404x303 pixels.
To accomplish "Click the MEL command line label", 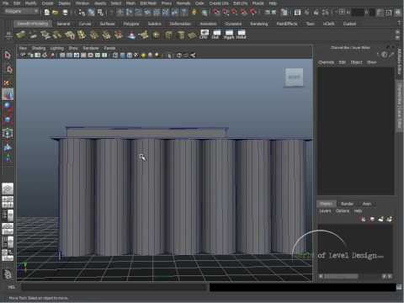I will click(x=11, y=287).
